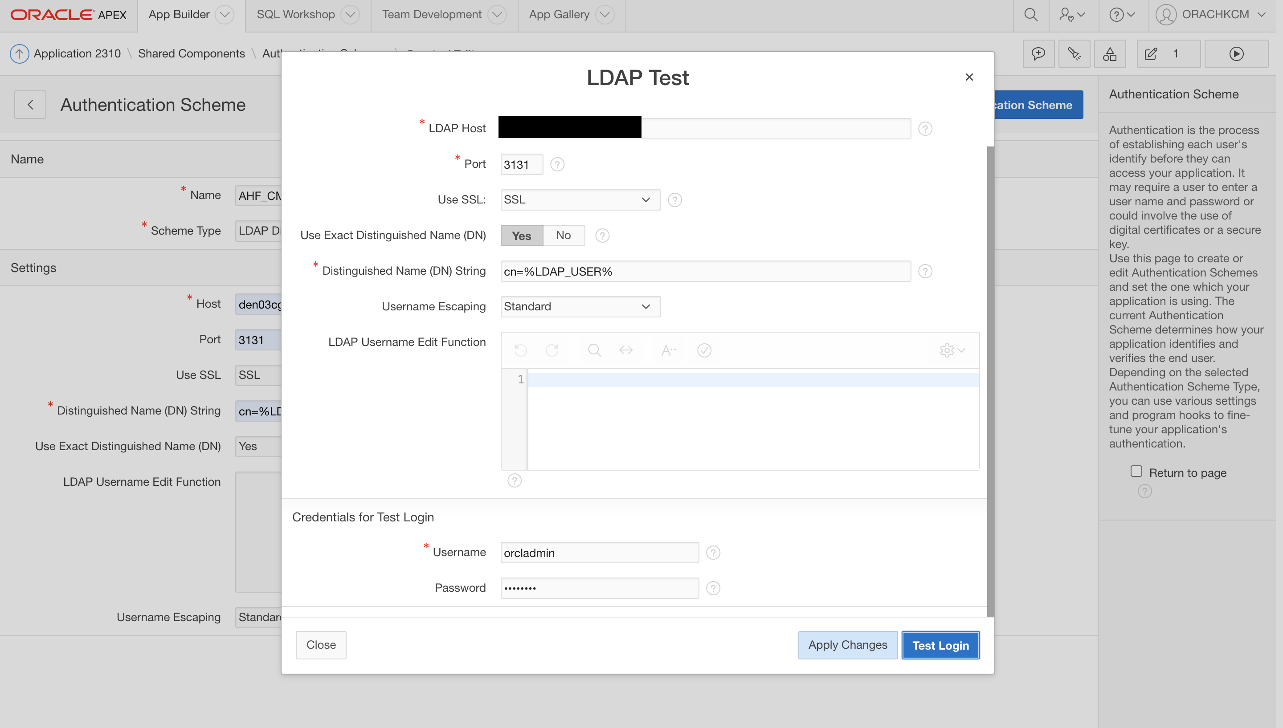Screen dimensions: 1283x728
Task: Open the Username Escaping dropdown
Action: 580,306
